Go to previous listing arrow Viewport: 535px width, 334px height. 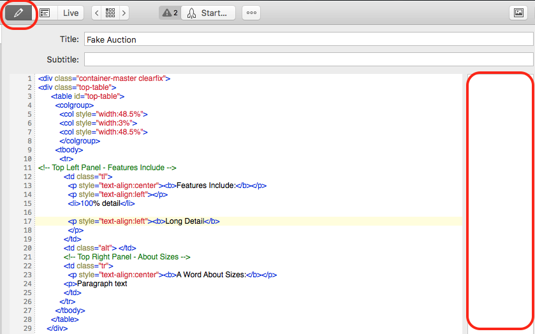tap(96, 13)
